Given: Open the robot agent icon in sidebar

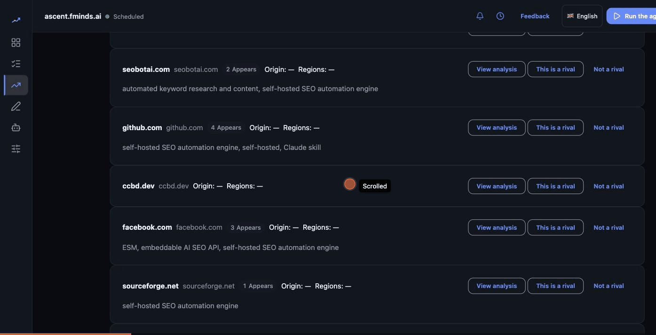Looking at the screenshot, I should [x=16, y=128].
